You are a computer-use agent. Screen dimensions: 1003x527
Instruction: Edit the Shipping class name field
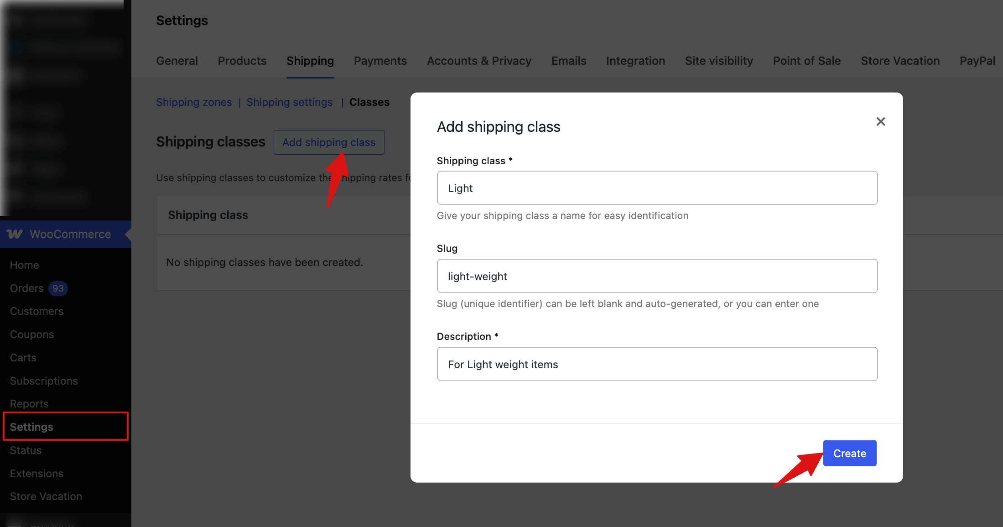(x=657, y=188)
